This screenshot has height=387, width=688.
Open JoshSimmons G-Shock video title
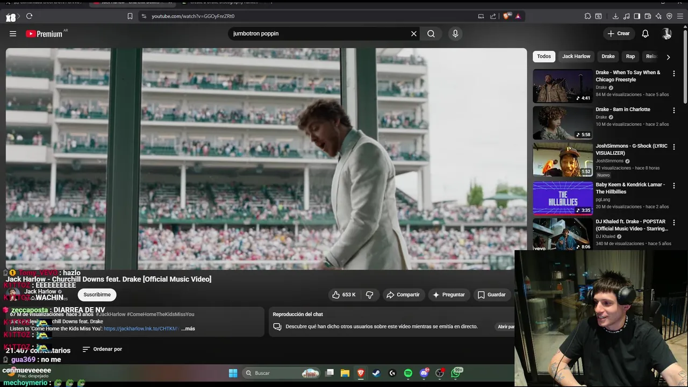(632, 149)
